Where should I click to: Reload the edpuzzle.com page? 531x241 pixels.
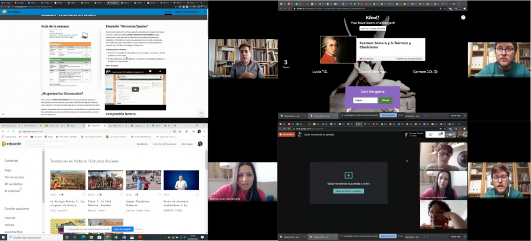coord(13,131)
